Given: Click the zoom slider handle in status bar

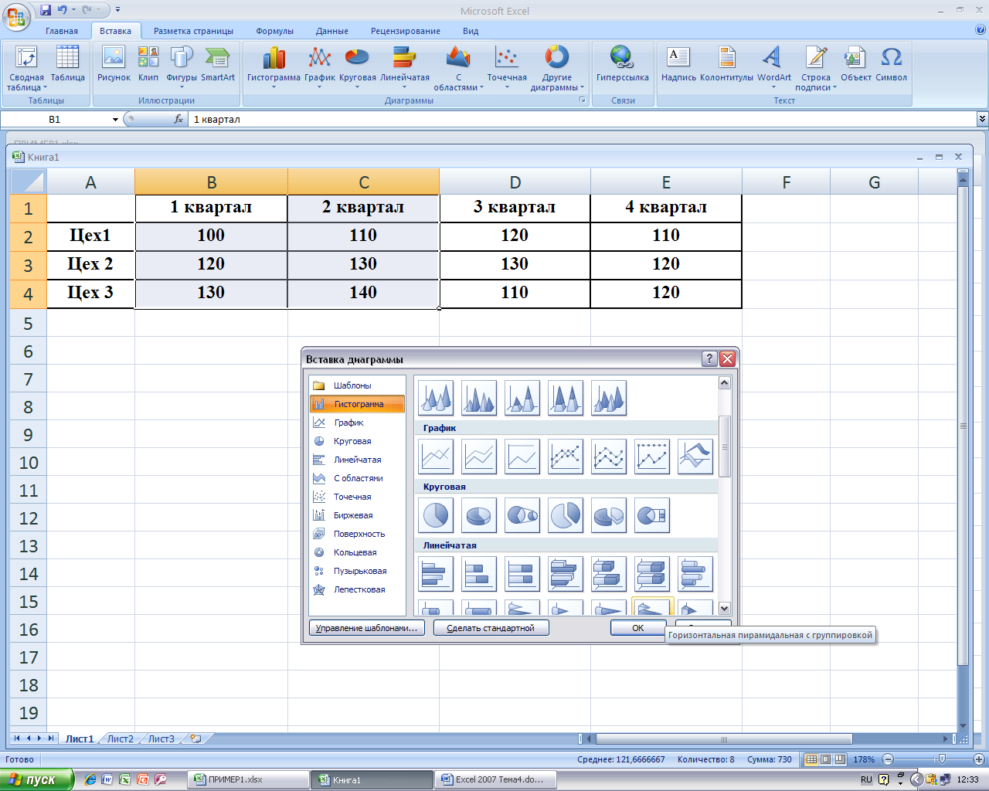Looking at the screenshot, I should pyautogui.click(x=941, y=759).
